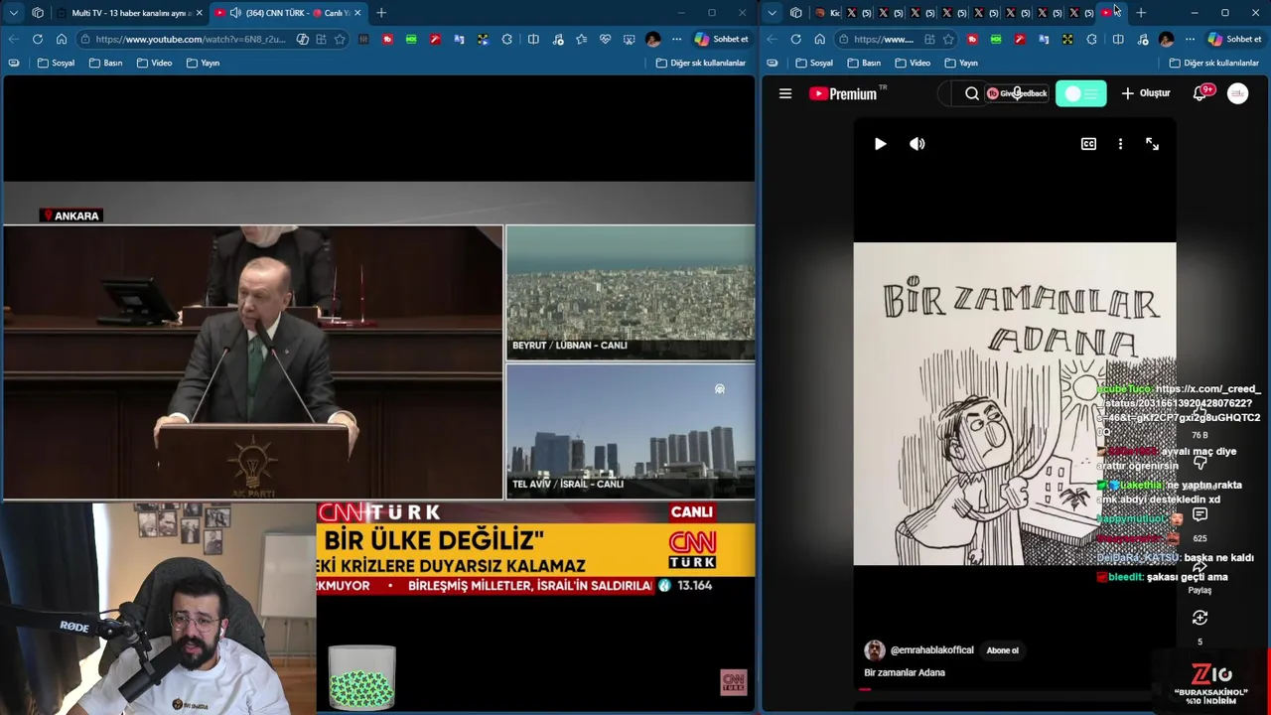Viewport: 1271px width, 715px height.
Task: Go to home page in left browser
Action: tap(62, 39)
